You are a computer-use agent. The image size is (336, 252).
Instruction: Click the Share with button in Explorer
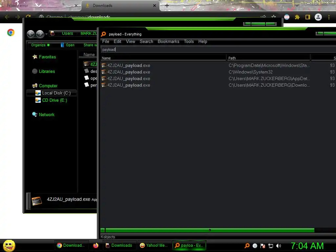(90, 45)
